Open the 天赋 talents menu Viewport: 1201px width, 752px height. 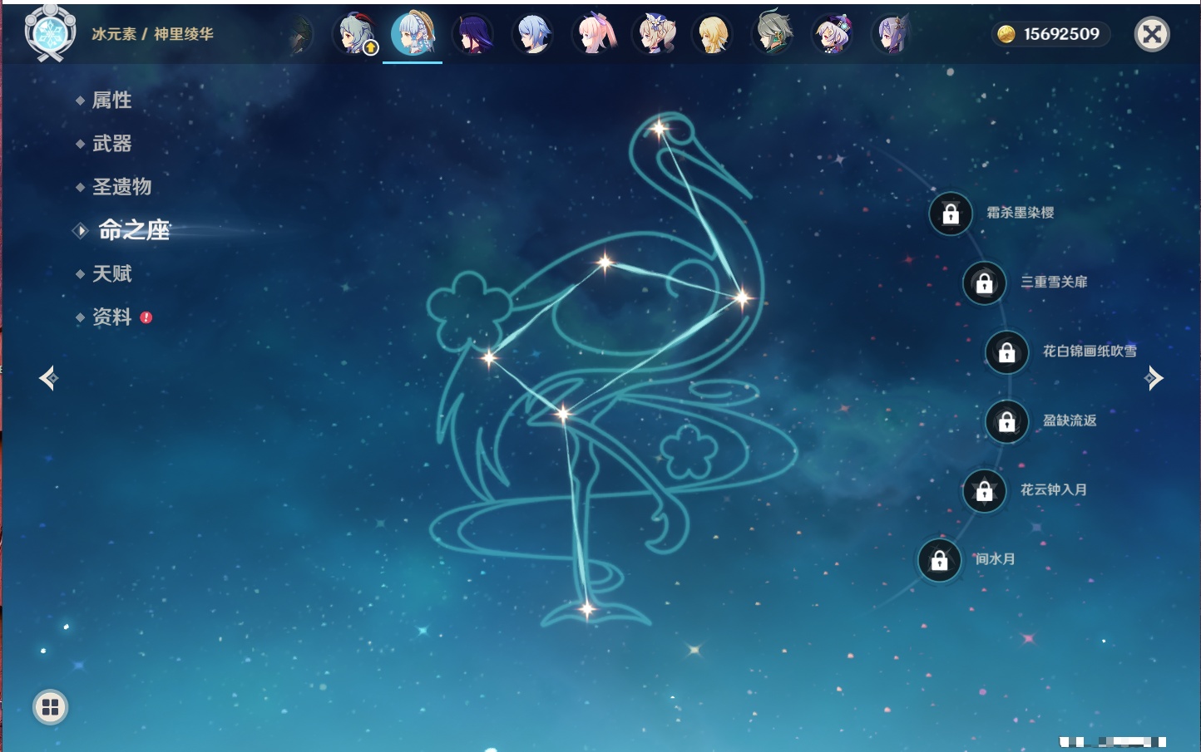111,273
